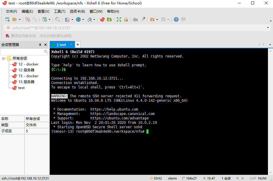Click the Find magnifier toolbar icon

point(58,19)
